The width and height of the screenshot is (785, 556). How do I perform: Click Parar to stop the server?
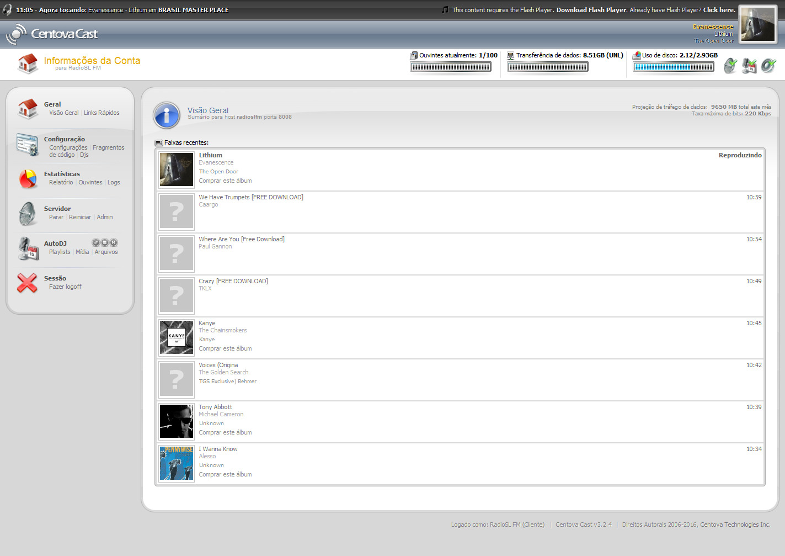coord(56,217)
